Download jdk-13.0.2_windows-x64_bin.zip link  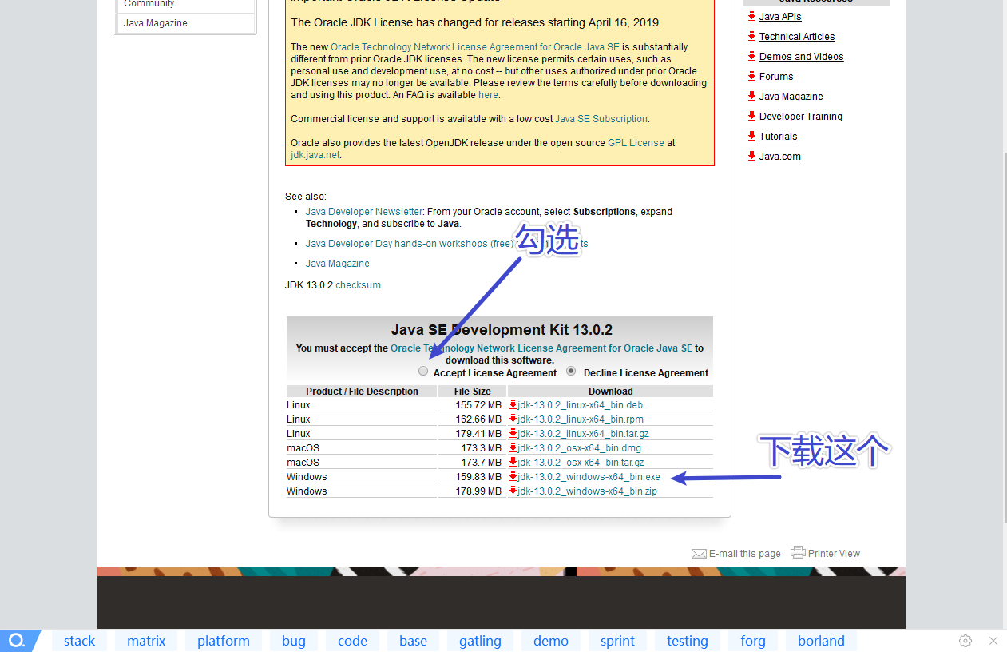click(x=588, y=491)
